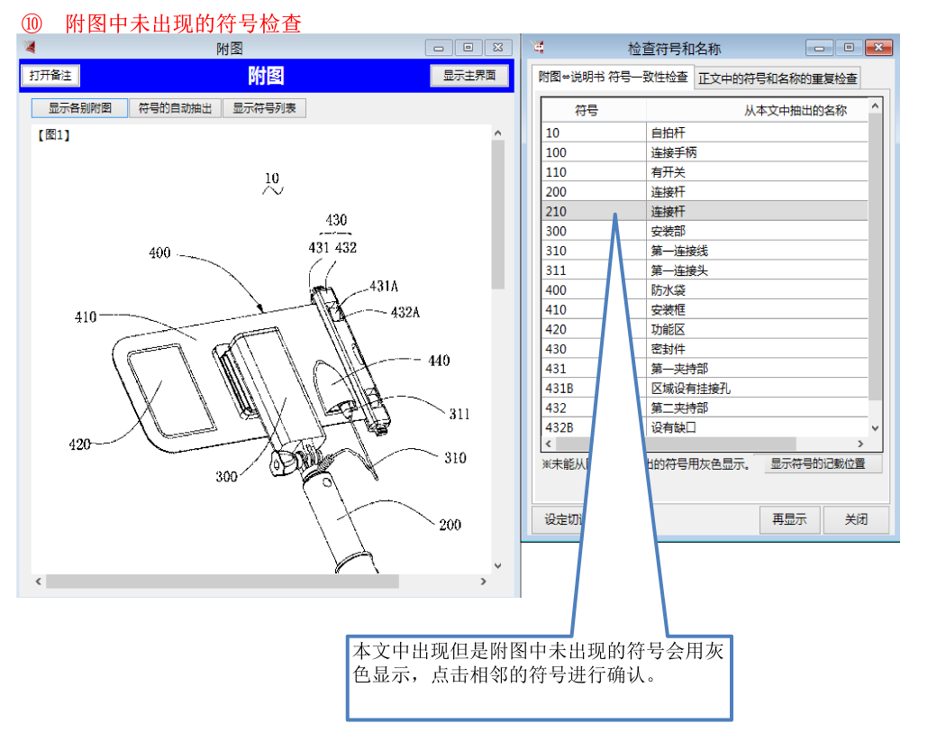Click 符号的自动抽出 button

175,108
